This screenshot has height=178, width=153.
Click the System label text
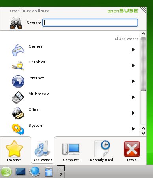coord(36,126)
